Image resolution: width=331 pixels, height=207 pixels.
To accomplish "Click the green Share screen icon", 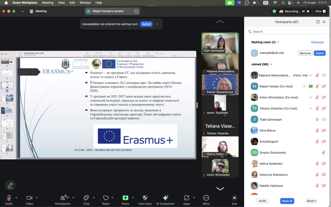I will click(125, 198).
